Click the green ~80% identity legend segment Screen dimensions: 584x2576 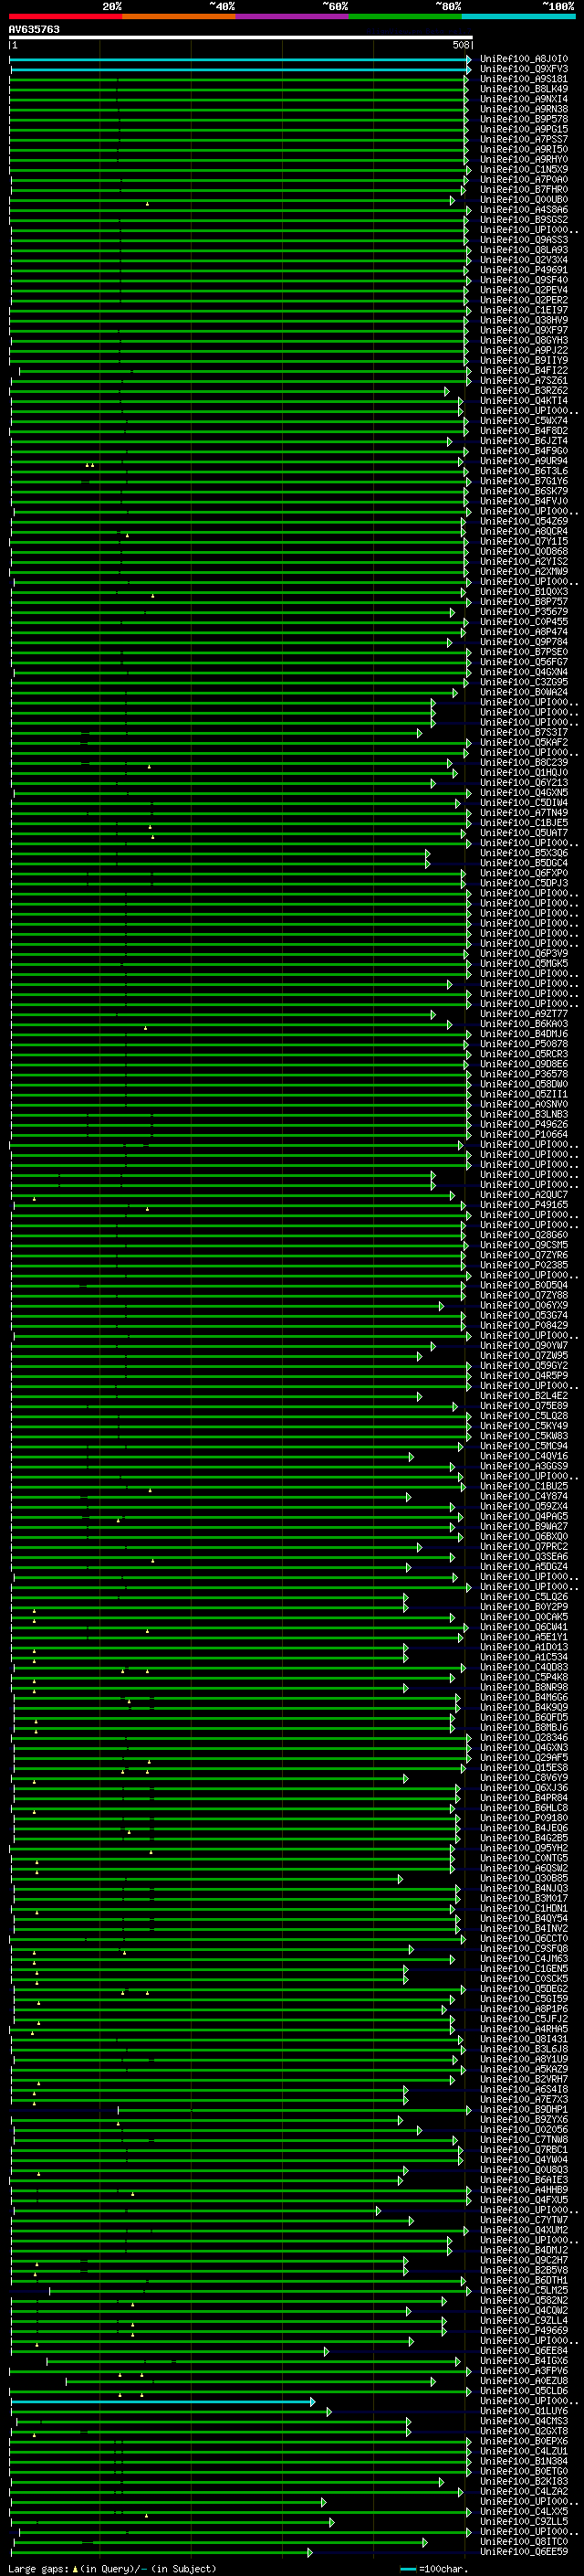click(x=405, y=16)
